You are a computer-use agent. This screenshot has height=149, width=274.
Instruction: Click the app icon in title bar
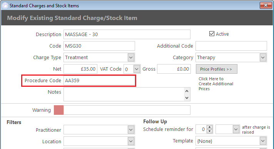coord(5,5)
